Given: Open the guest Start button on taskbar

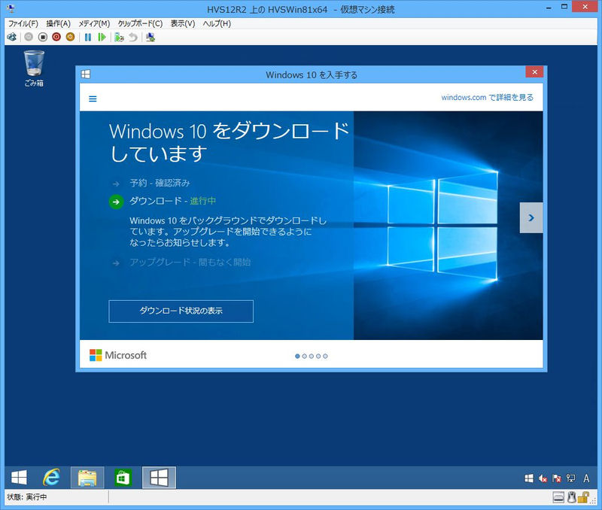Looking at the screenshot, I should 19,478.
